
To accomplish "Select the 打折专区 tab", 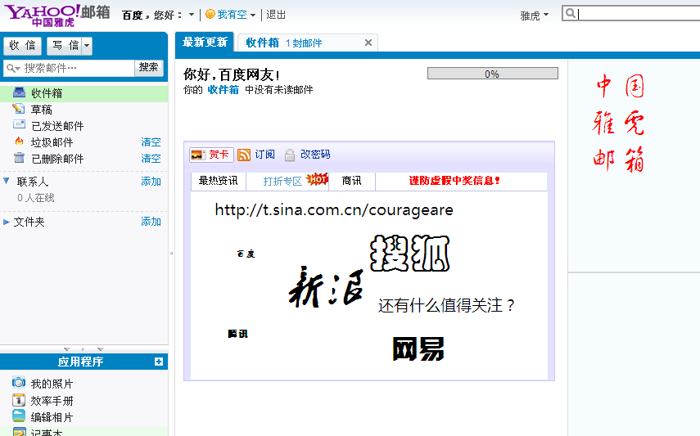I will coord(282,181).
